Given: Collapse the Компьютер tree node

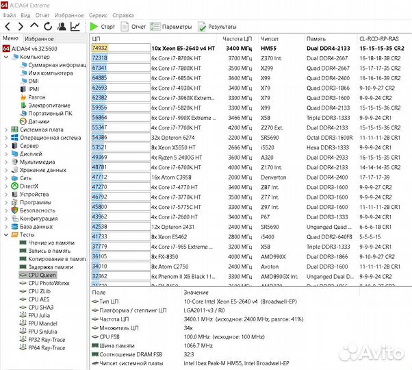Looking at the screenshot, I should 6,57.
